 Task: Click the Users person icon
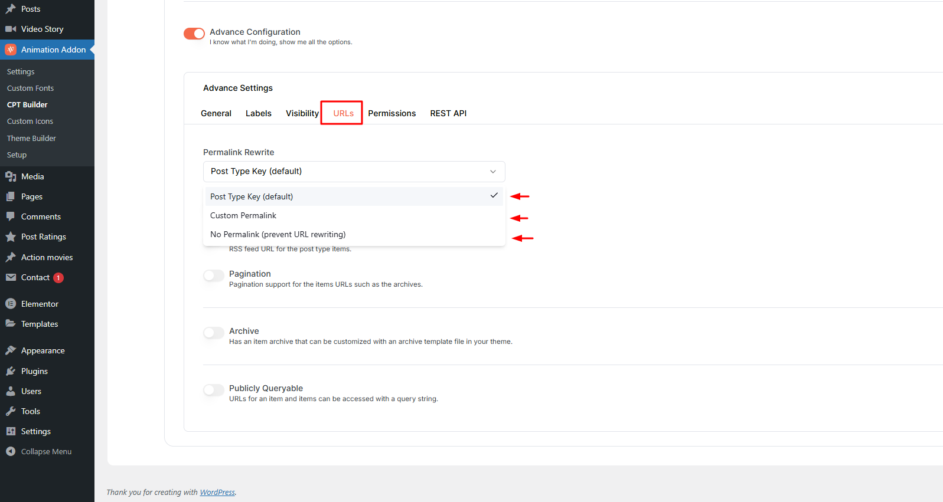(11, 391)
